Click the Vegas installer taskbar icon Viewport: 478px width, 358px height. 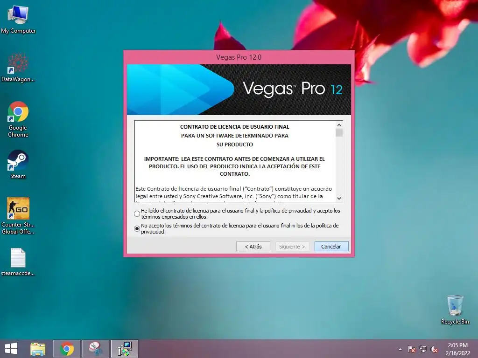click(125, 349)
